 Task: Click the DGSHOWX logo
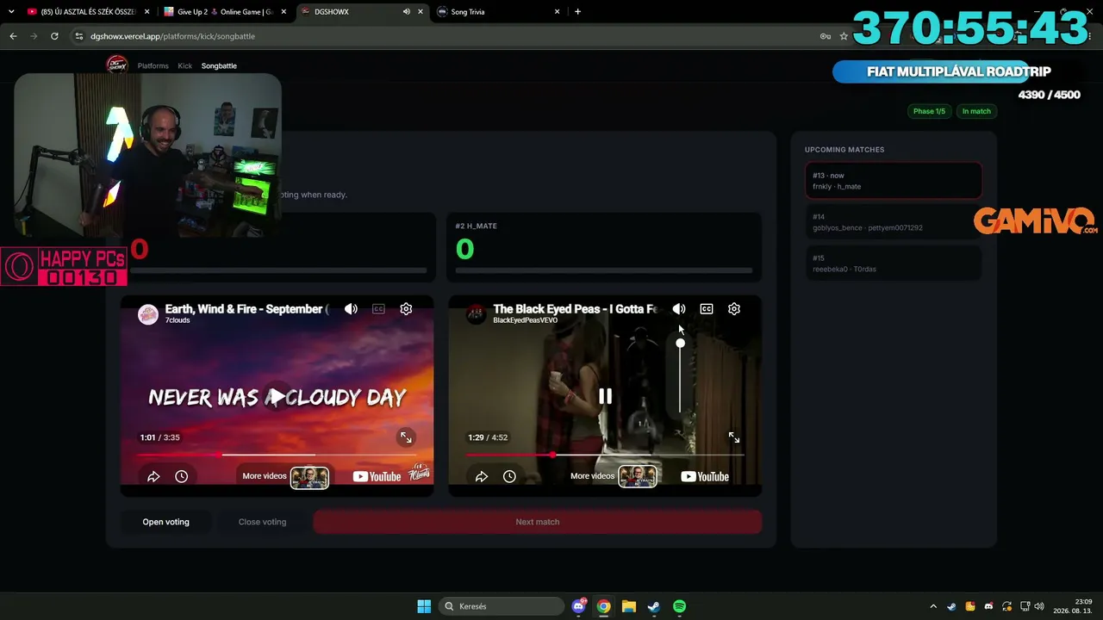(116, 65)
